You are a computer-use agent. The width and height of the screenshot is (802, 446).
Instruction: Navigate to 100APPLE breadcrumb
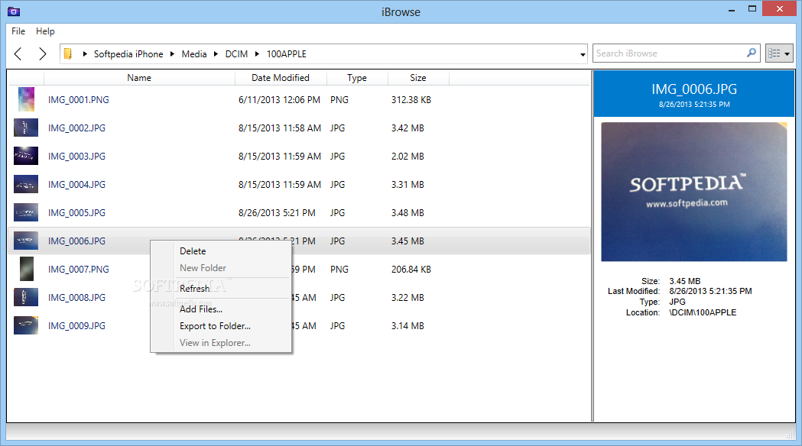pos(287,53)
